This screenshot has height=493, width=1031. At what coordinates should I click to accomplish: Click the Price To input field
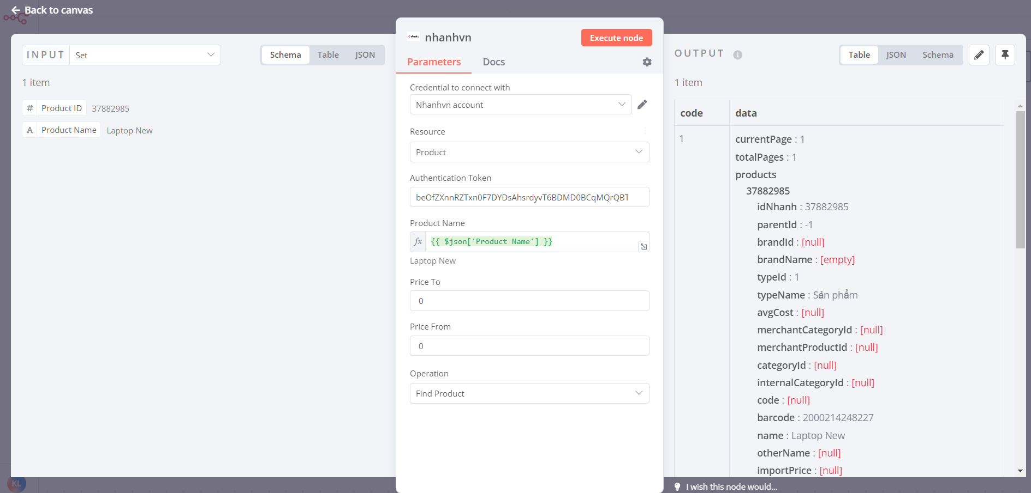point(529,301)
